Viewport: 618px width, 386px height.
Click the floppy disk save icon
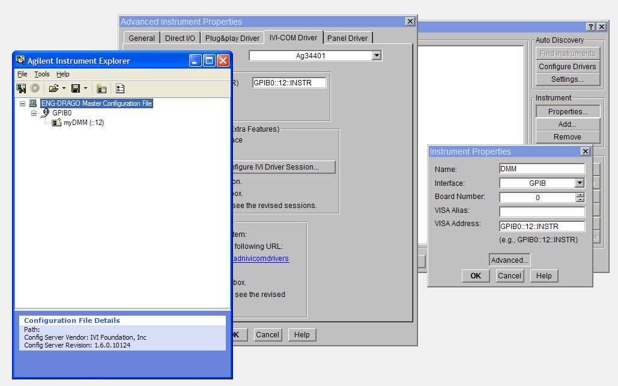coord(76,88)
